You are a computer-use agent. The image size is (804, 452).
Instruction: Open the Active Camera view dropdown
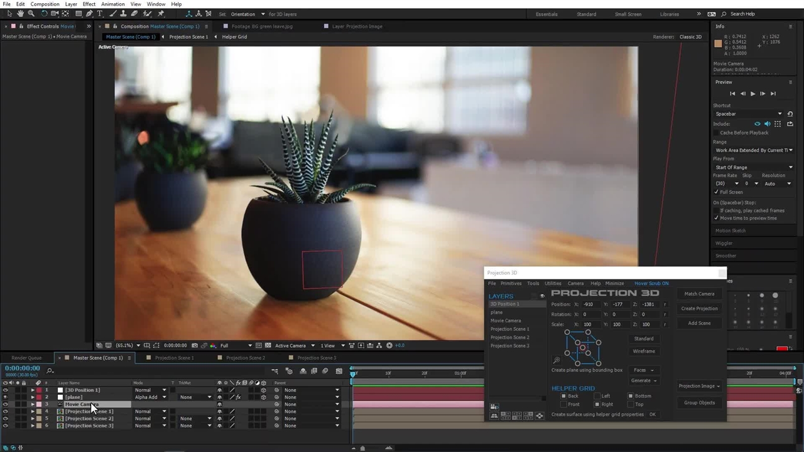[294, 345]
